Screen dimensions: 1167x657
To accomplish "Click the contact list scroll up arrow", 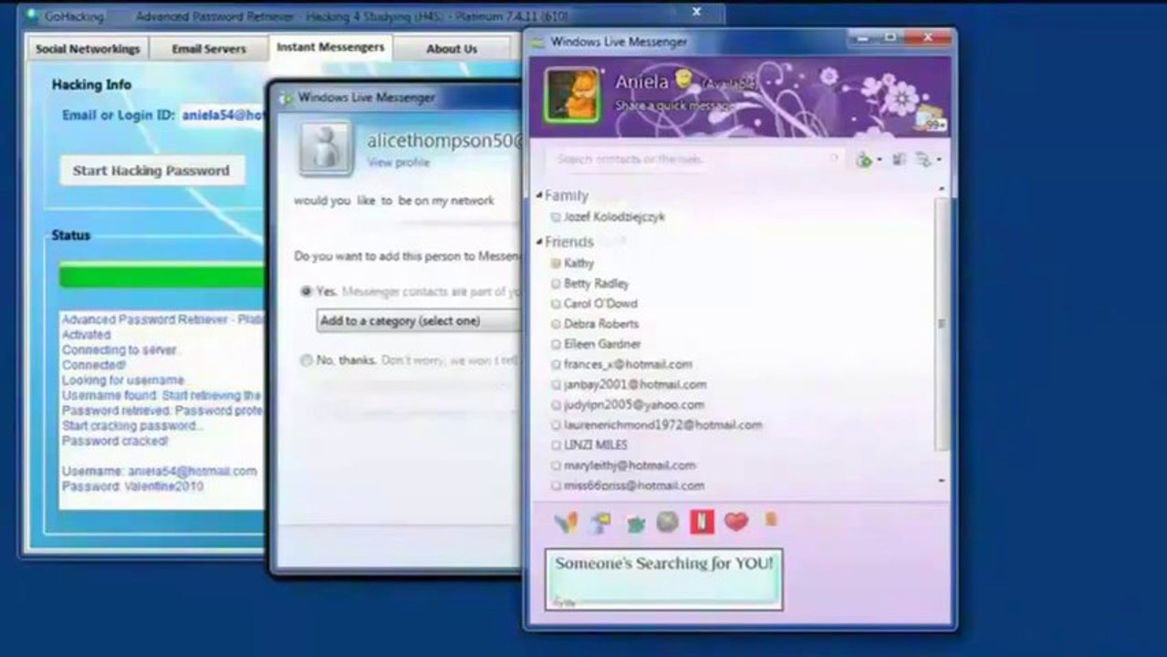I will [x=942, y=191].
